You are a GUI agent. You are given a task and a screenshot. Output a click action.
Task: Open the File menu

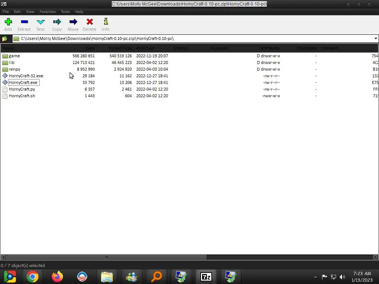[x=6, y=11]
